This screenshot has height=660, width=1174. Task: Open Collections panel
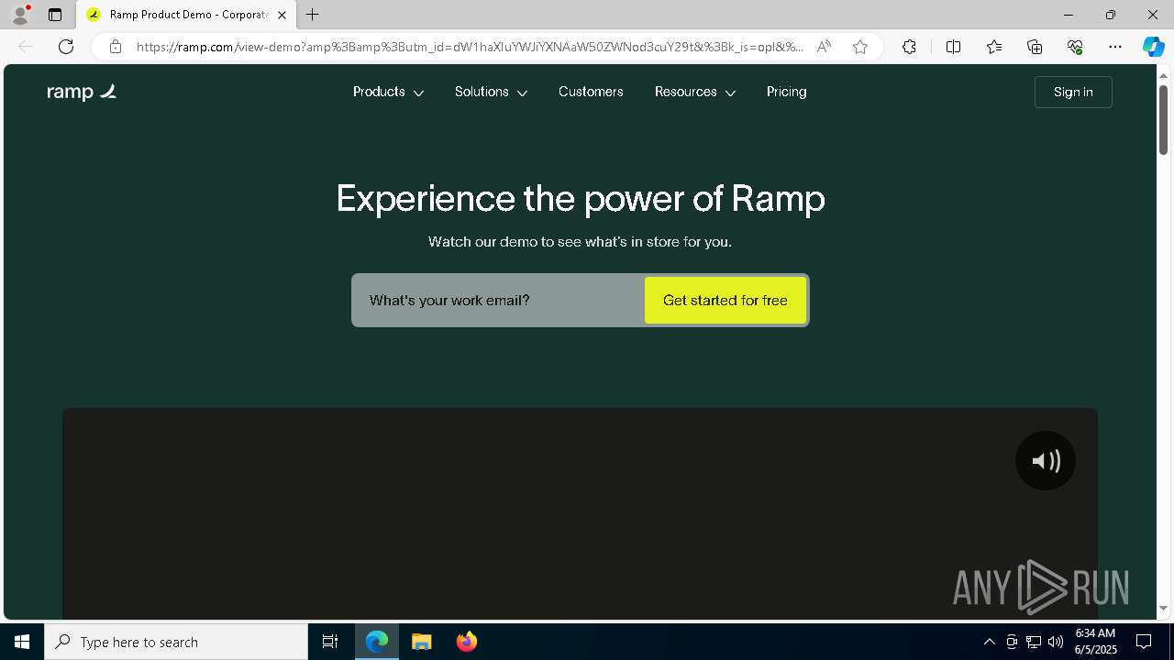(1035, 47)
